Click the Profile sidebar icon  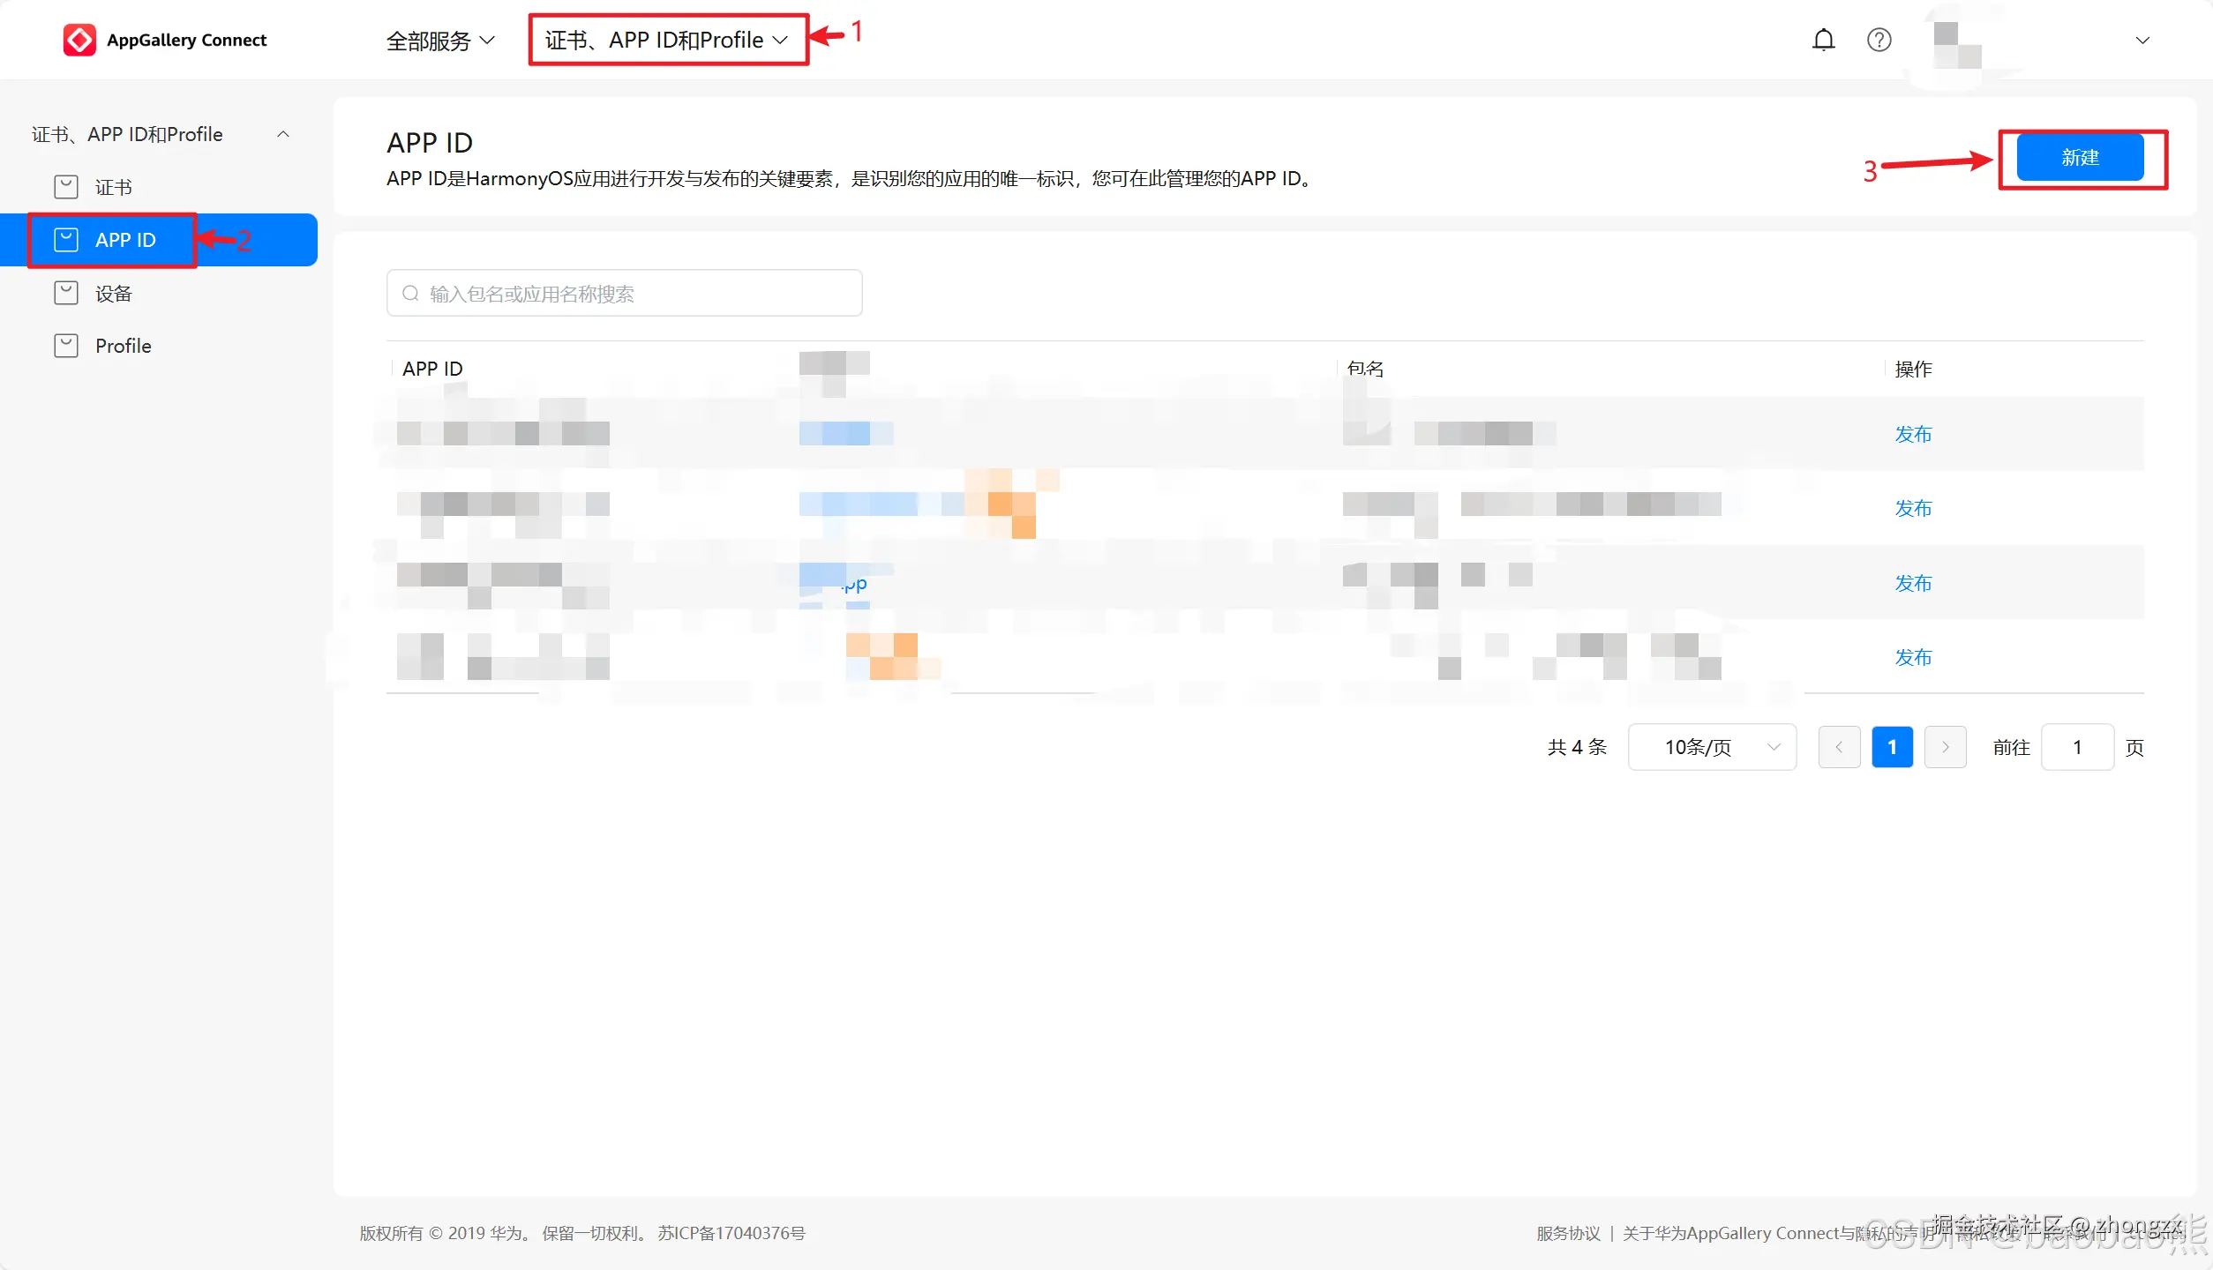pyautogui.click(x=66, y=346)
